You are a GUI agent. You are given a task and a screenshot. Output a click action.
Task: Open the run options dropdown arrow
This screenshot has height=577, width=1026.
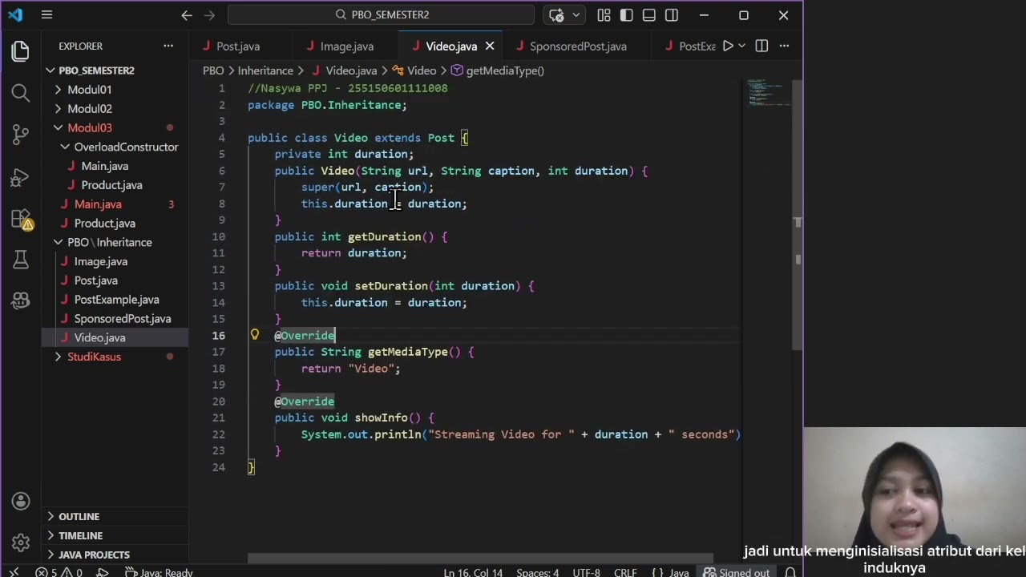(x=741, y=46)
